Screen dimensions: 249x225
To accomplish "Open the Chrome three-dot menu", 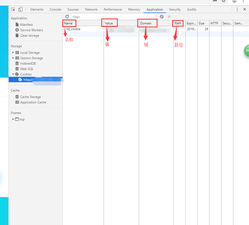I will point(243,1).
